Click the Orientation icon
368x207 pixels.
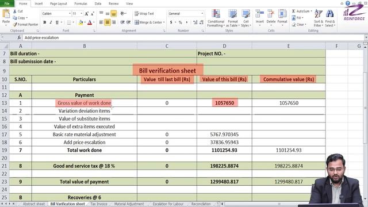click(122, 14)
